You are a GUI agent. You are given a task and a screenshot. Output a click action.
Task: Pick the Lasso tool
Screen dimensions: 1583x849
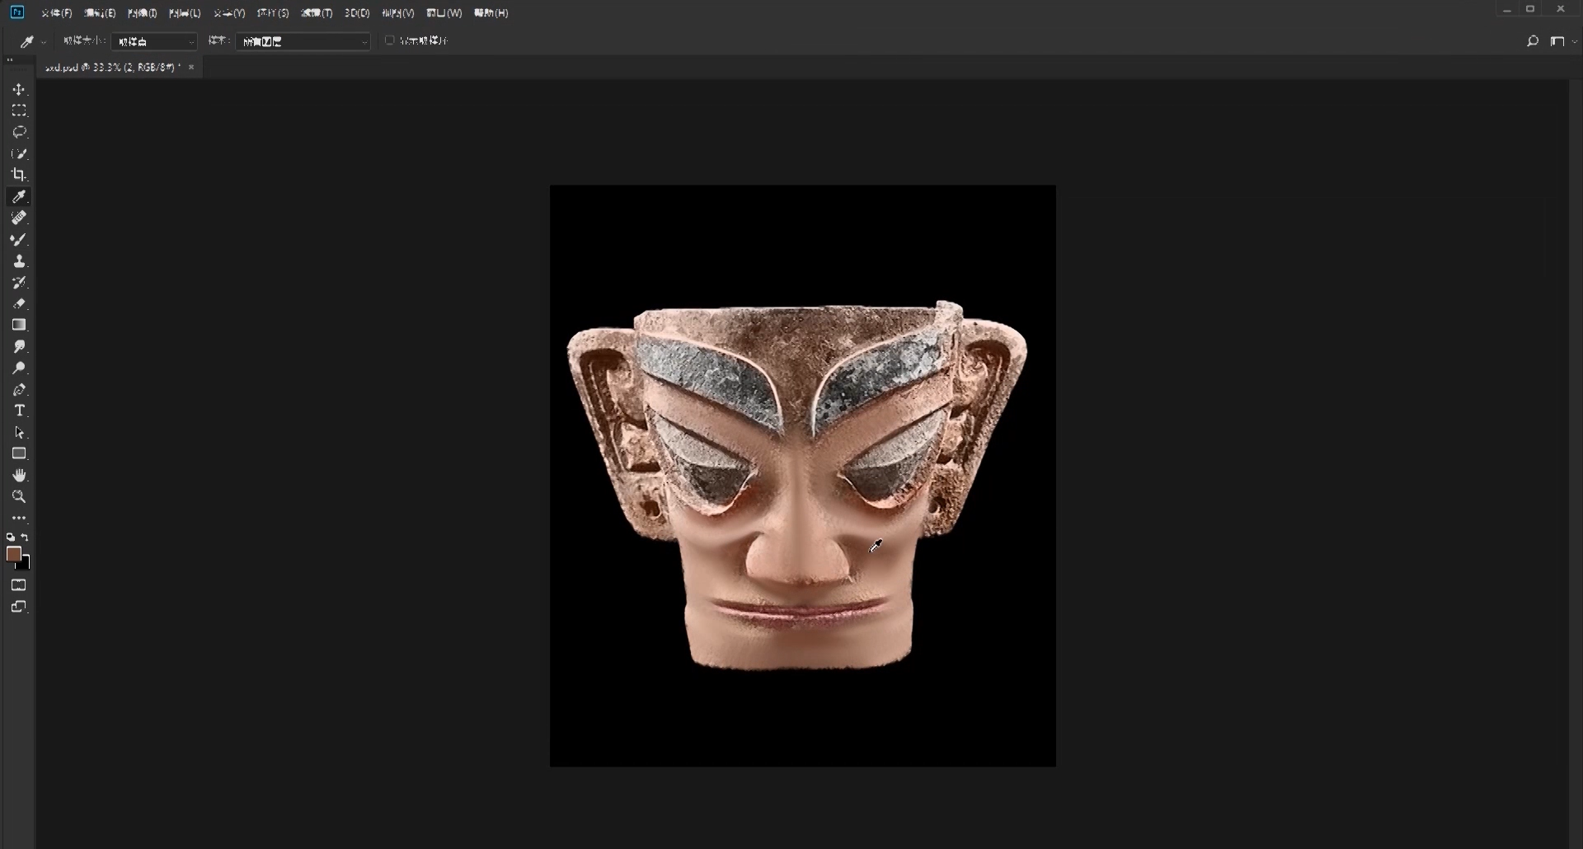point(19,132)
